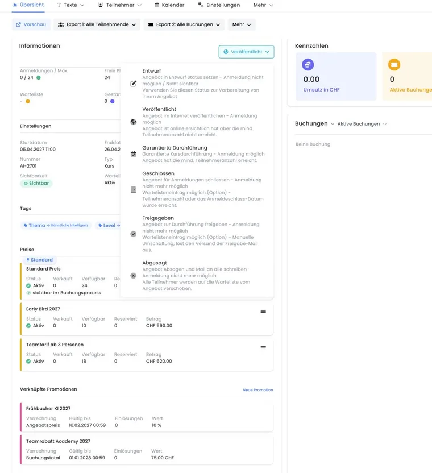The height and width of the screenshot is (473, 432).
Task: Expand the Mehr button next to the exports
Action: (242, 24)
